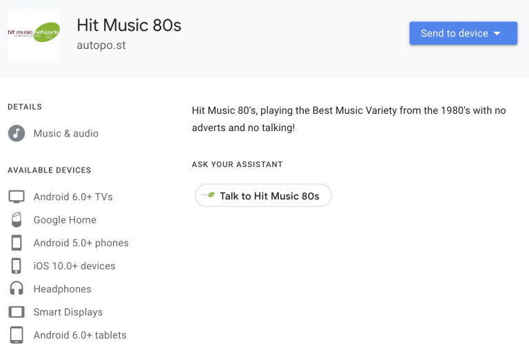The height and width of the screenshot is (358, 529).
Task: Click the dropdown arrow on Send to device
Action: (497, 33)
